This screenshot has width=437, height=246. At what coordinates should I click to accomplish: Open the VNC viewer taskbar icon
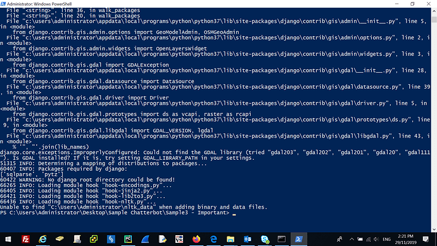(179, 239)
